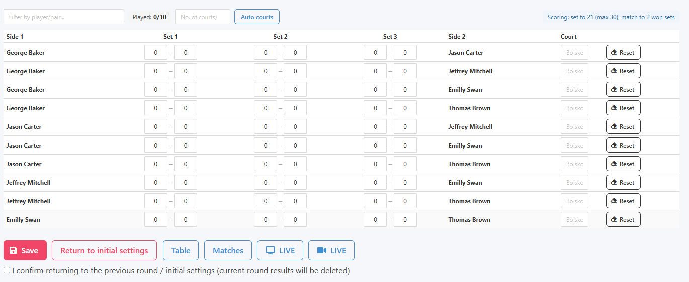Reset the Jason Carter vs Emilly Swan match
This screenshot has width=689, height=282.
[x=623, y=145]
